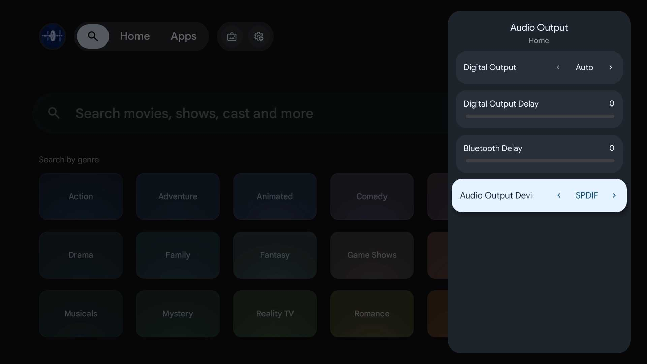Image resolution: width=647 pixels, height=364 pixels.
Task: Click the SPDIF value
Action: click(587, 195)
